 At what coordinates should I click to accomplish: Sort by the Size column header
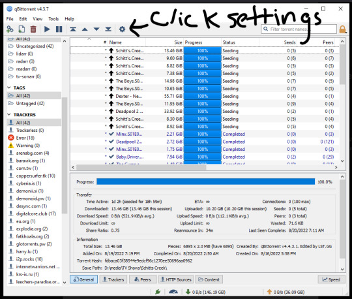[164, 42]
